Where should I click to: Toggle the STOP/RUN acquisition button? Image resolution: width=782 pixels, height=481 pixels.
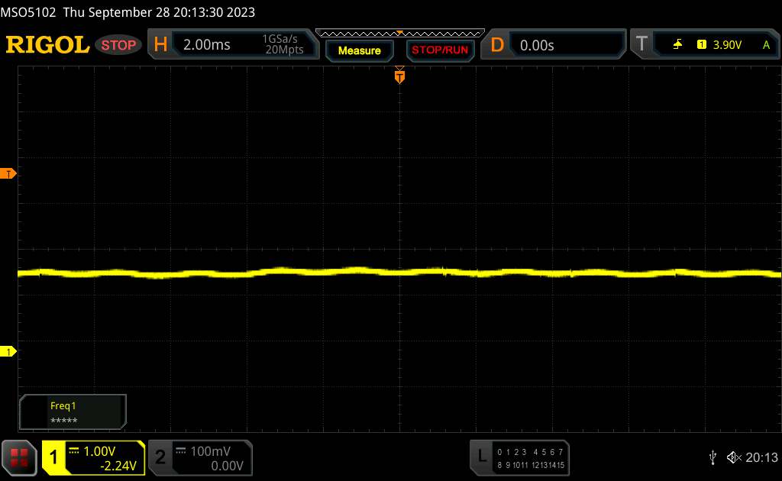pyautogui.click(x=439, y=50)
